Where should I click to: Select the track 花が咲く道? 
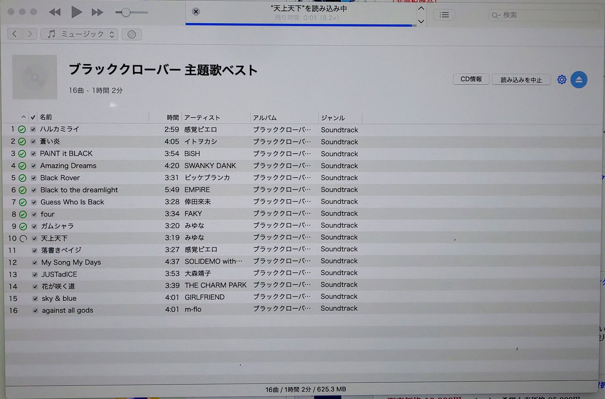click(58, 286)
